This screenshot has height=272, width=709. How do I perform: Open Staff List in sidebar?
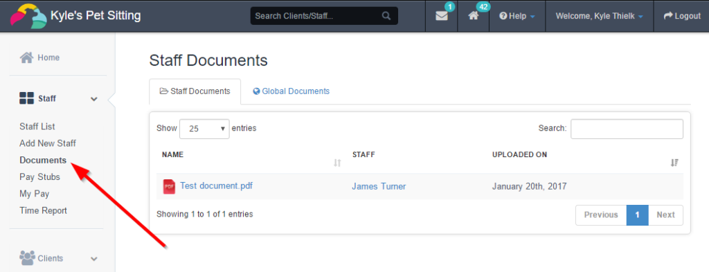click(37, 127)
